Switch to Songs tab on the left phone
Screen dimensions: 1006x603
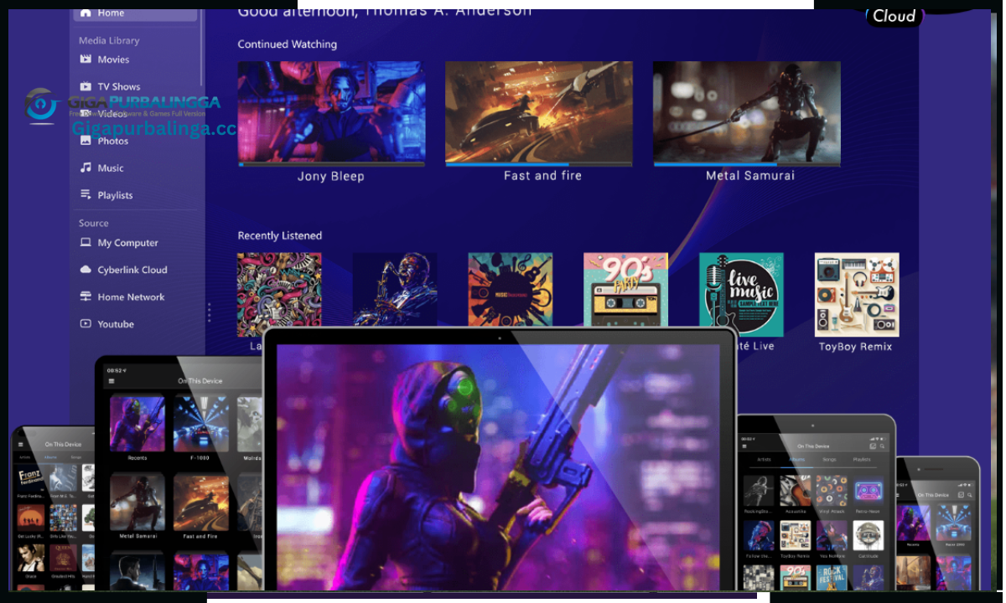[x=76, y=457]
